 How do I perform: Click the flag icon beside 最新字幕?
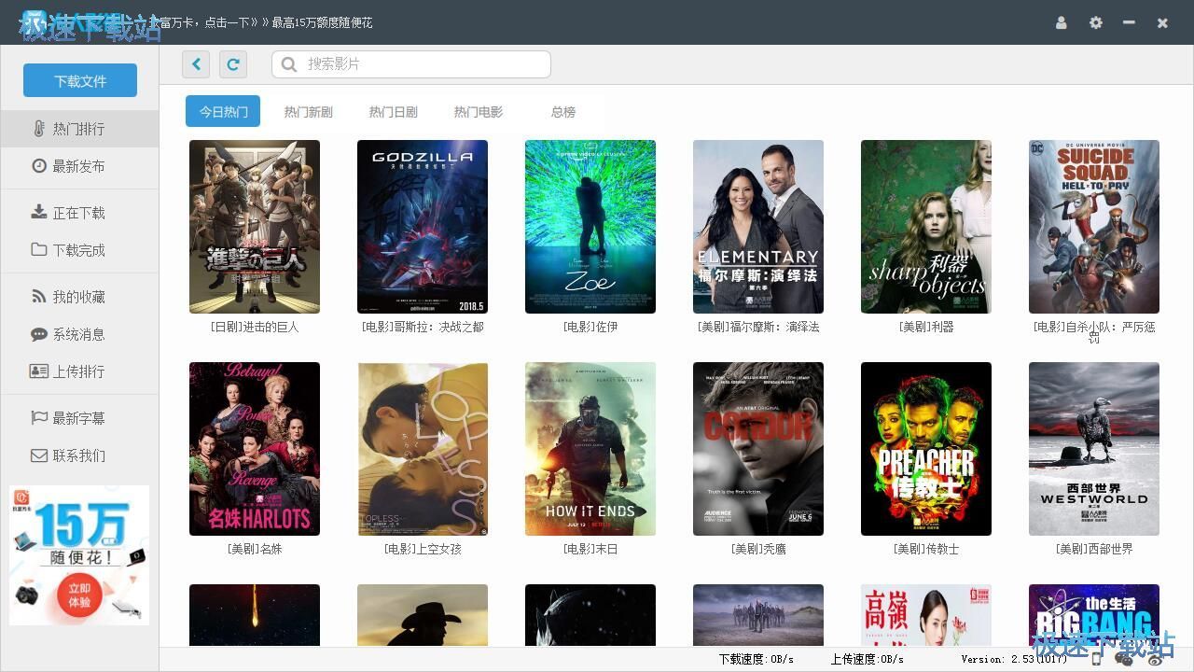[39, 418]
